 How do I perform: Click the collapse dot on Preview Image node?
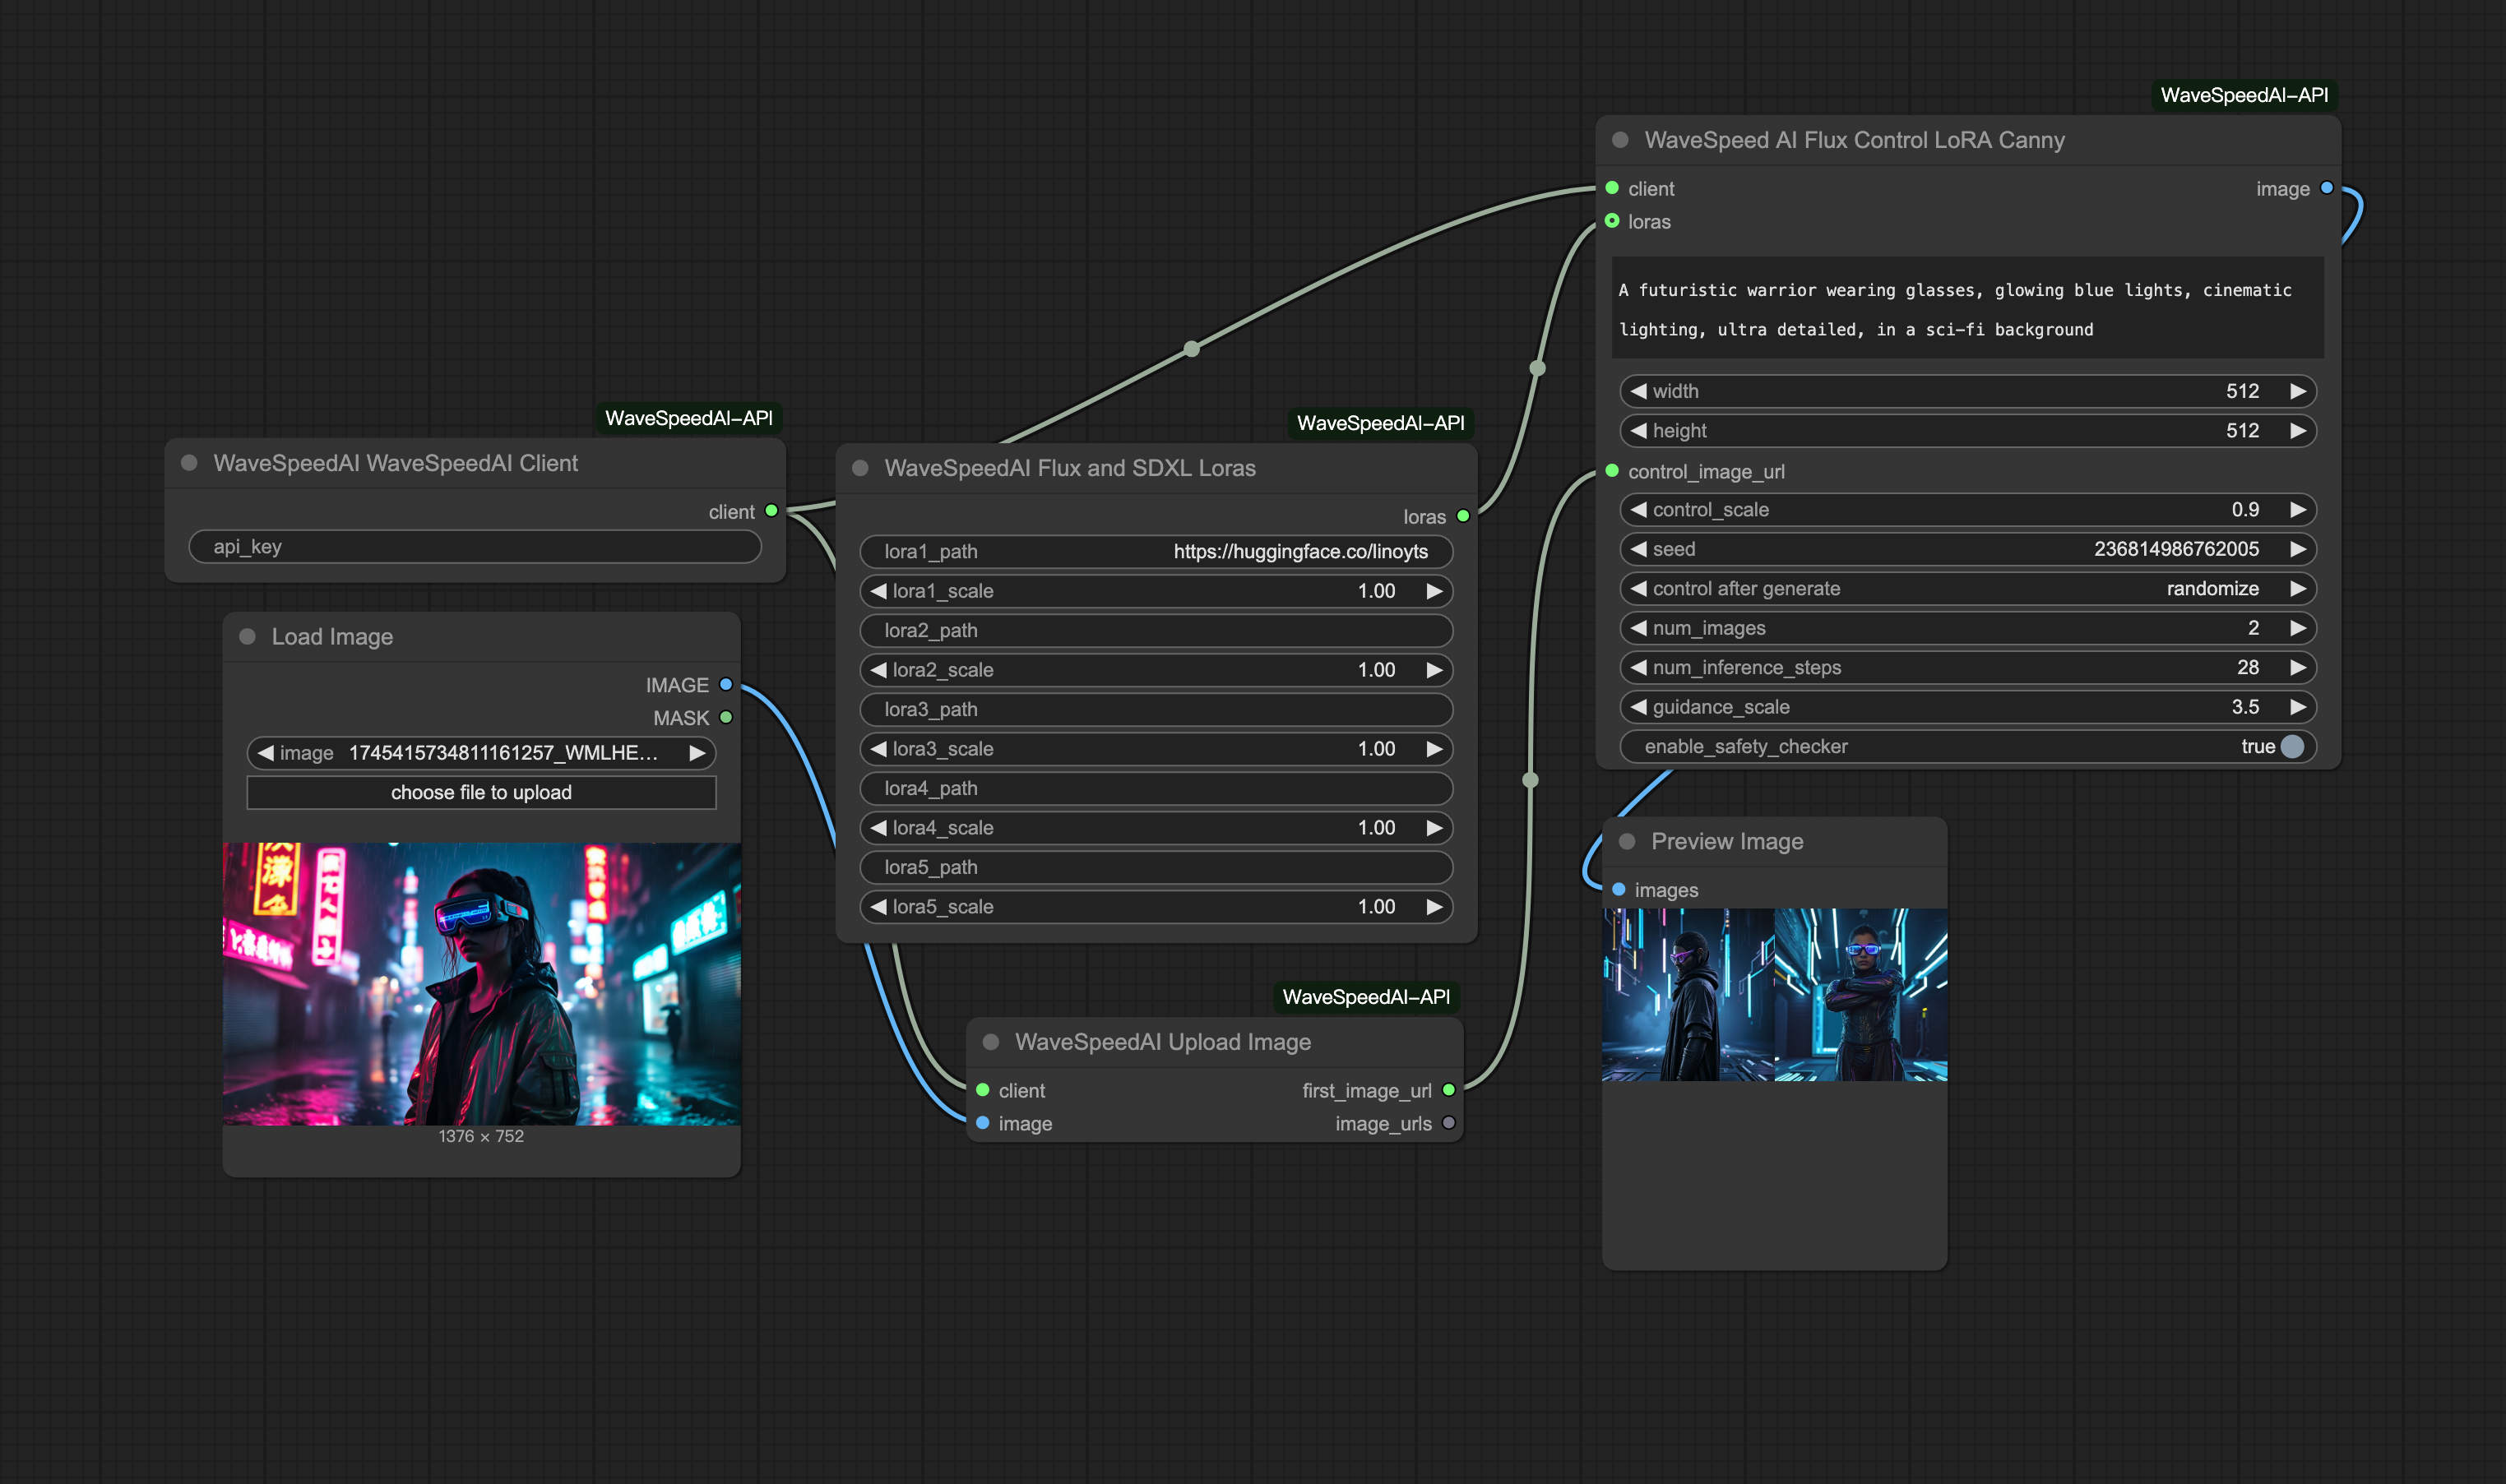1627,841
